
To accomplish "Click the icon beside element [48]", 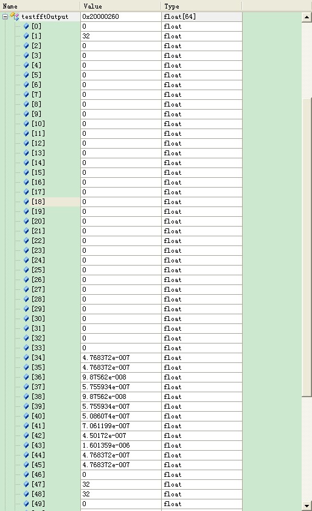I will [26, 494].
